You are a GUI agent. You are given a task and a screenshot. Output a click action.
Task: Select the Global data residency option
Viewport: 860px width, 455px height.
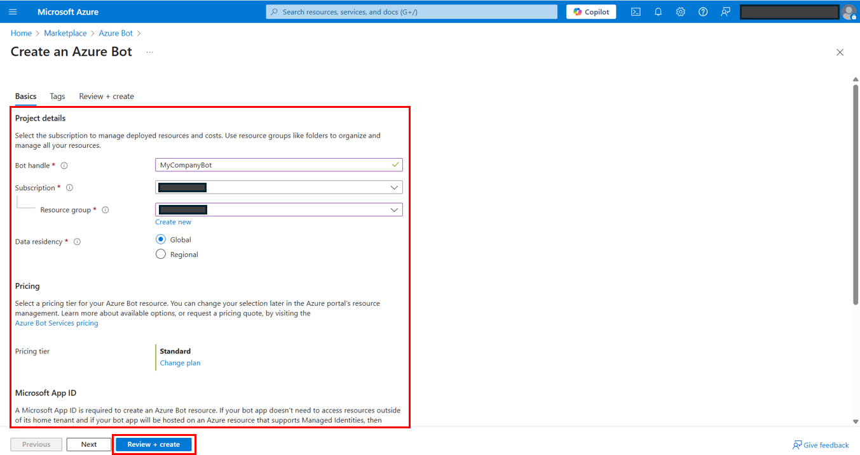(161, 240)
